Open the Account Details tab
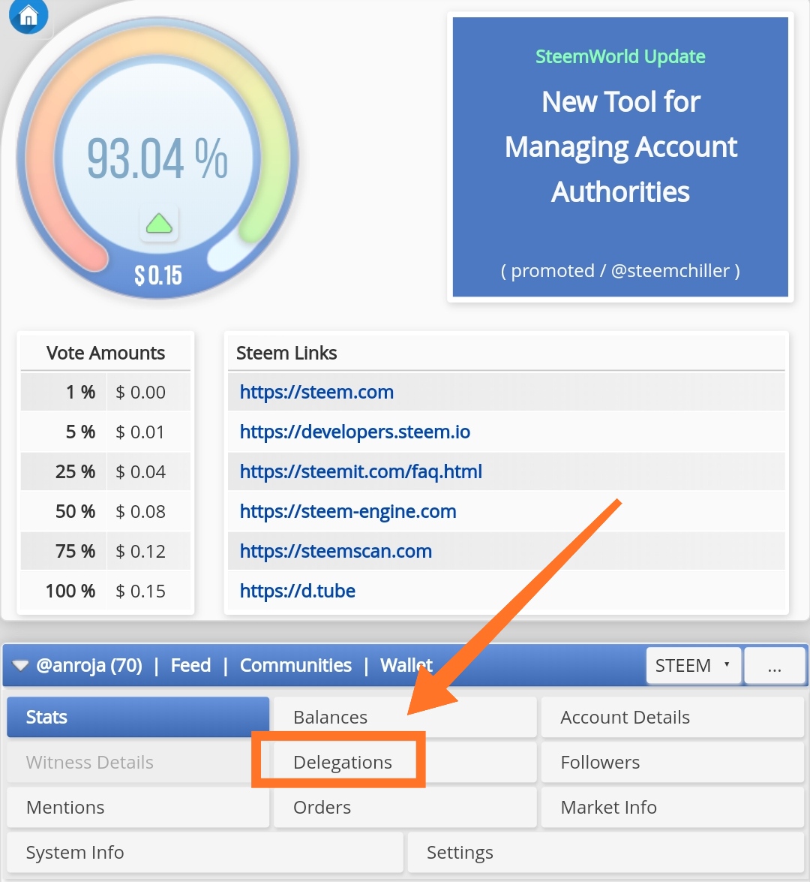The width and height of the screenshot is (810, 882). [x=672, y=717]
